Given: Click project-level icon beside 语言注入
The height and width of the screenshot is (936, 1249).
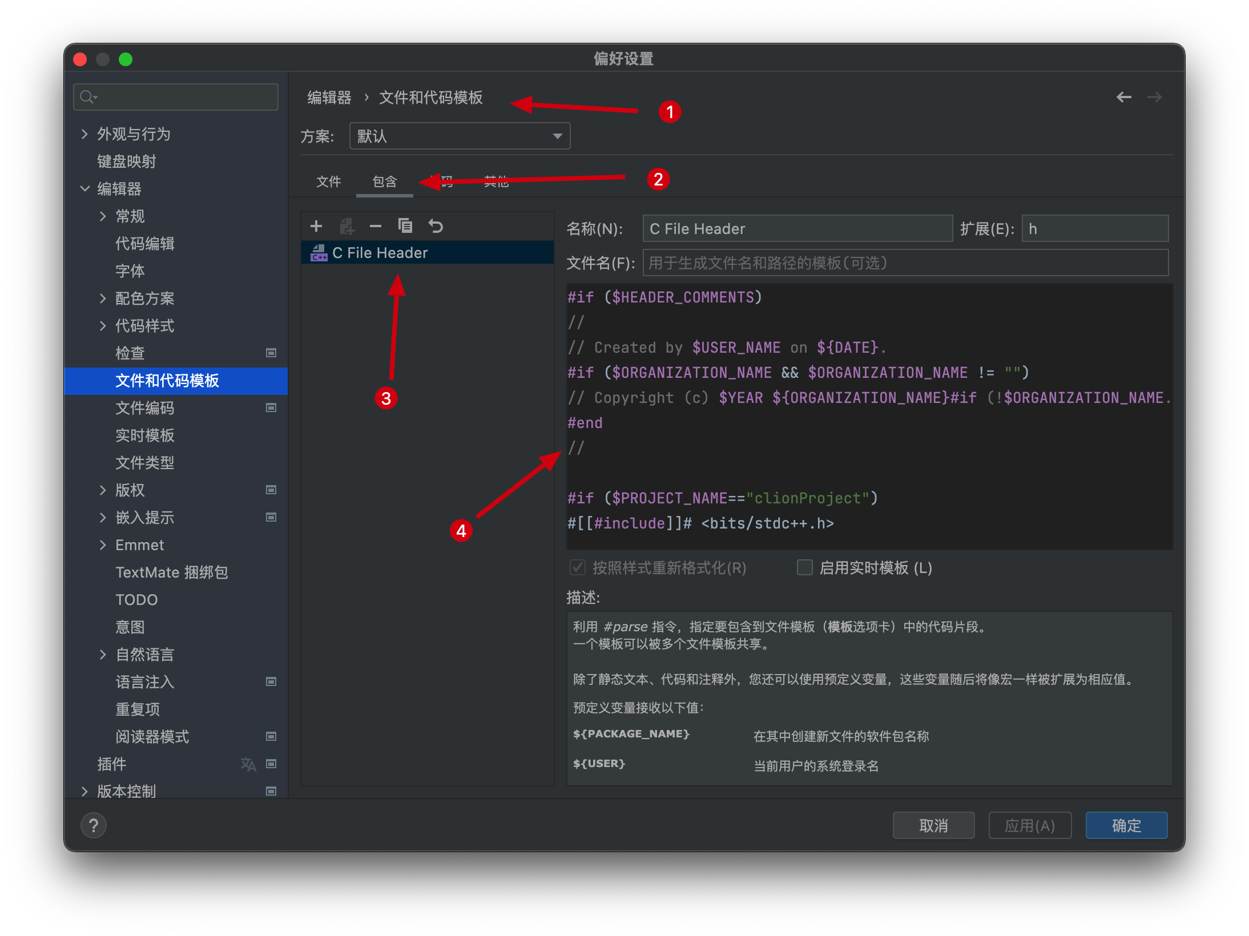Looking at the screenshot, I should click(271, 681).
